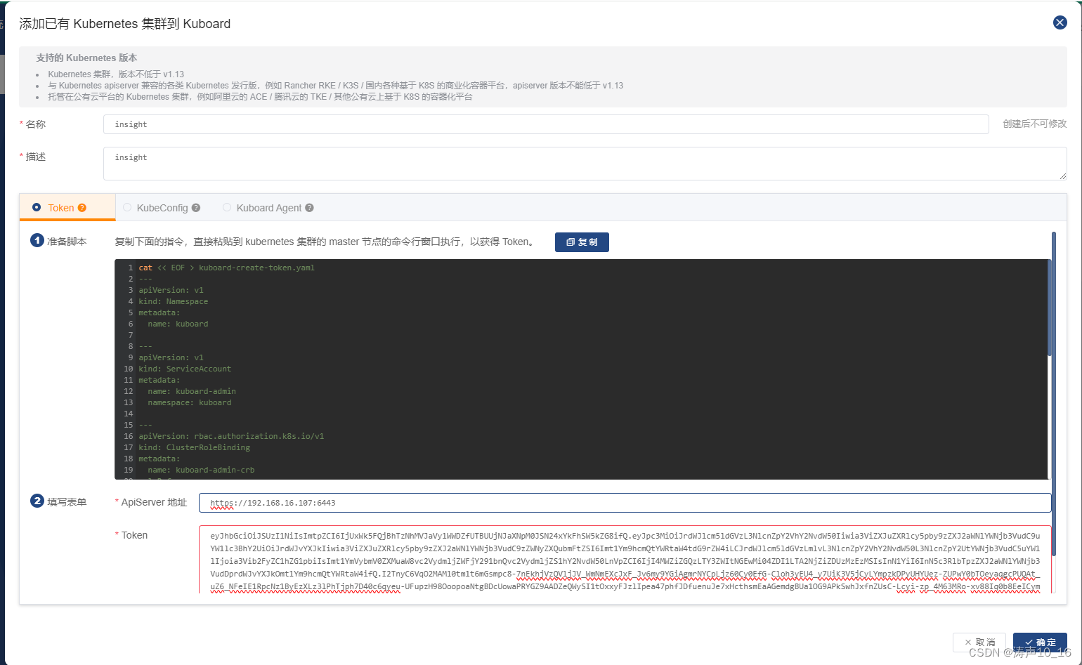
Task: Click the ApiServer 地址 input field
Action: tap(625, 503)
